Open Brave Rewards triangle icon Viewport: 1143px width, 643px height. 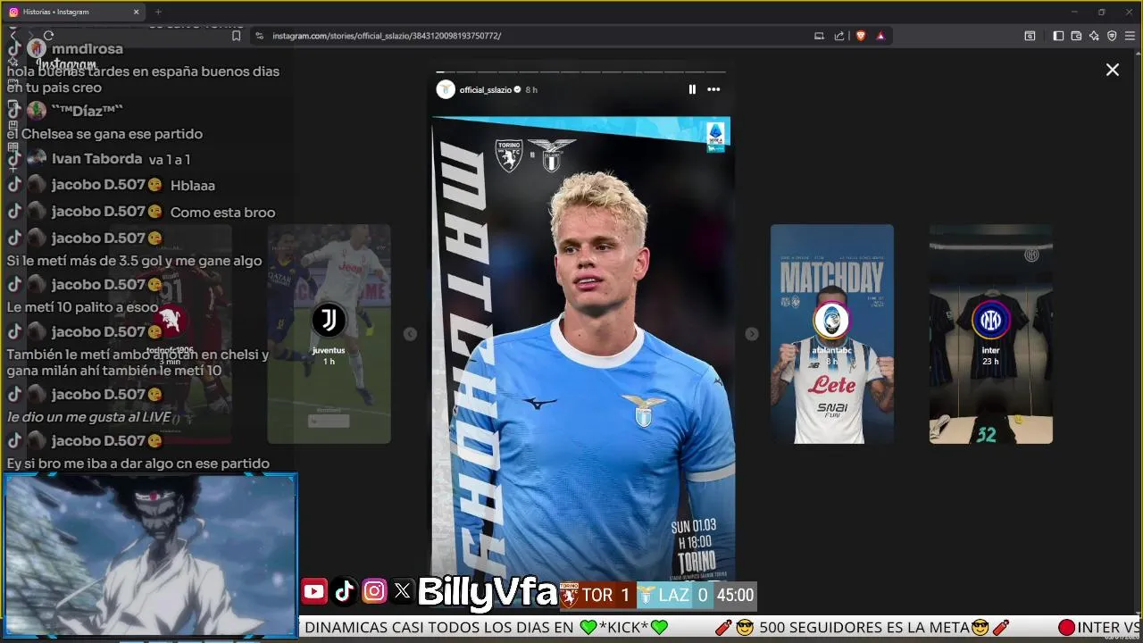pyautogui.click(x=880, y=36)
